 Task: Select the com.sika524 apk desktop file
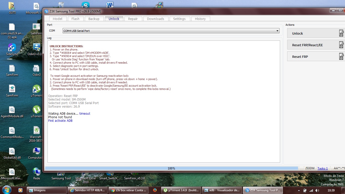click(12, 31)
